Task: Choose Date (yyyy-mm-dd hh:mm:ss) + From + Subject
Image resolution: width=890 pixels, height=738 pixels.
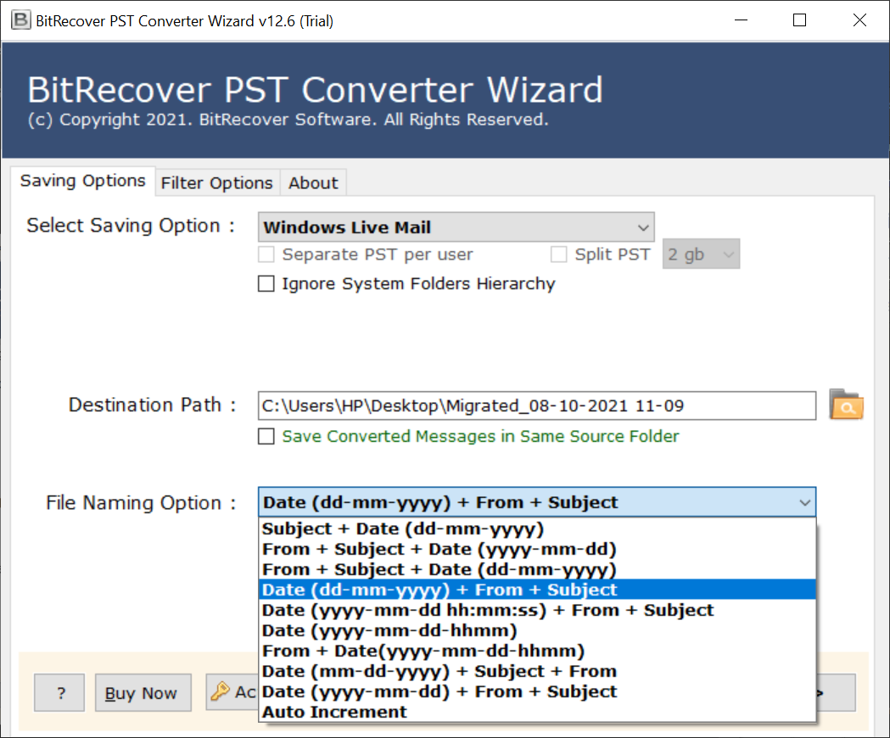Action: point(537,610)
